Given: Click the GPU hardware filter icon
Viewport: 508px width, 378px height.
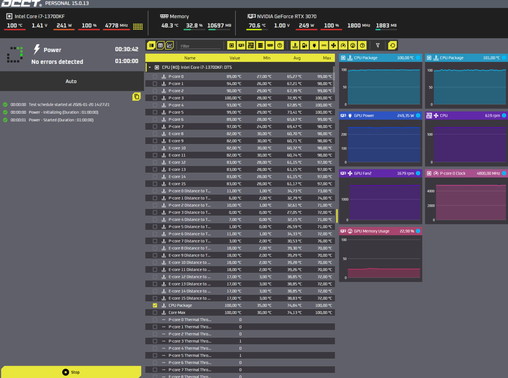Looking at the screenshot, I should (241, 45).
